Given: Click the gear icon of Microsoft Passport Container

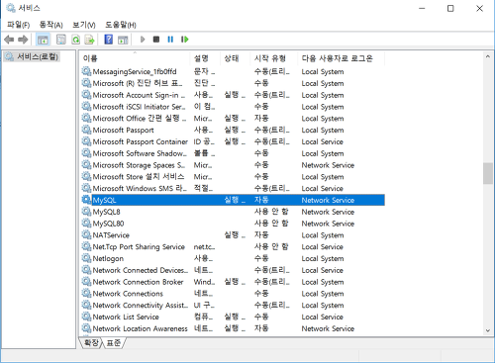Looking at the screenshot, I should tap(86, 141).
